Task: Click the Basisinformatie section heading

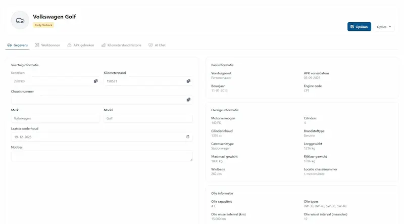Action: 222,65
